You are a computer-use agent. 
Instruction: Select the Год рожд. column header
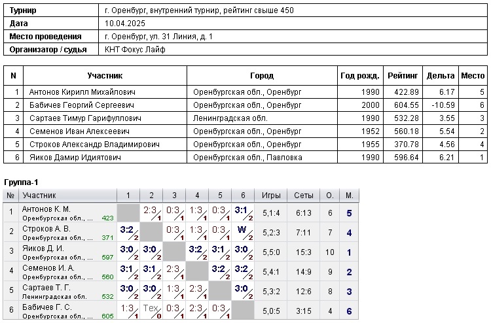click(359, 76)
